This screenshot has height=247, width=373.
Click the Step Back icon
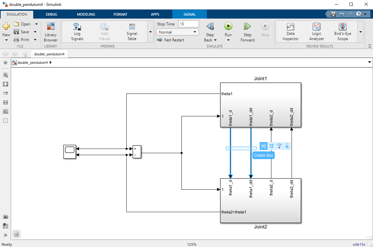(x=210, y=26)
